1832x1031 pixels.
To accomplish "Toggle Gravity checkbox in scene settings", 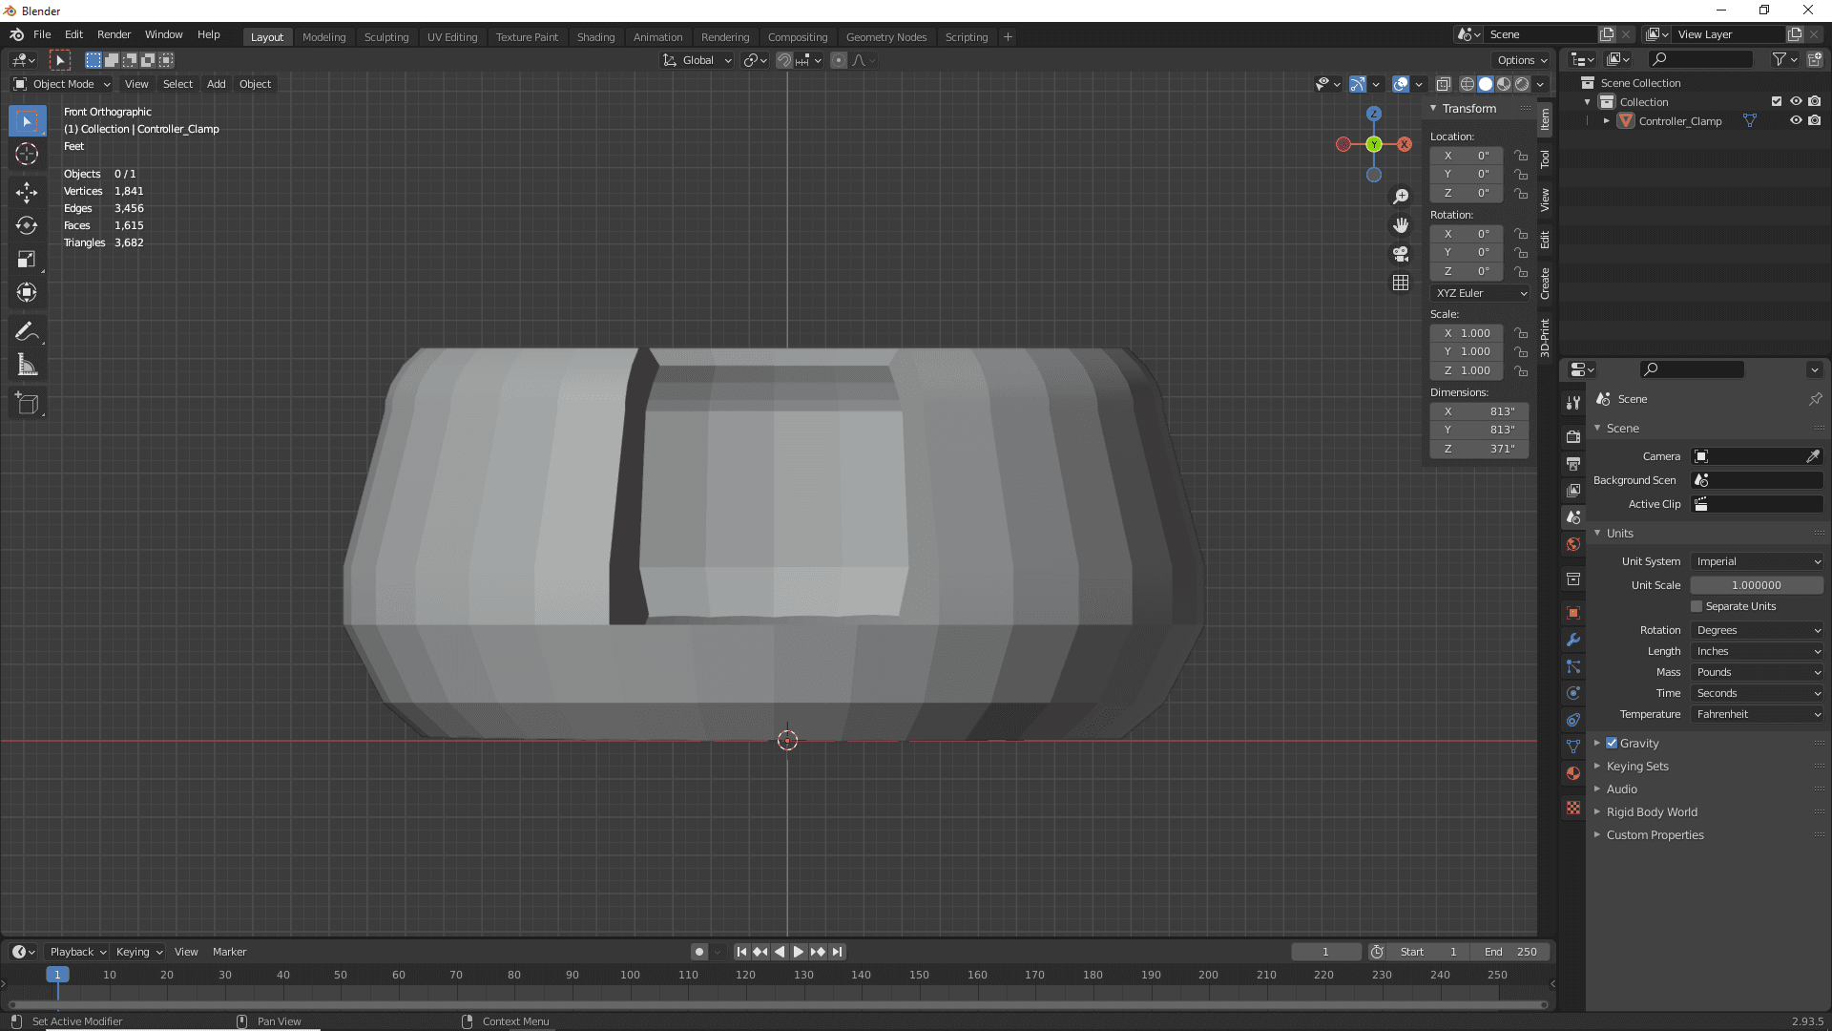I will (1612, 743).
